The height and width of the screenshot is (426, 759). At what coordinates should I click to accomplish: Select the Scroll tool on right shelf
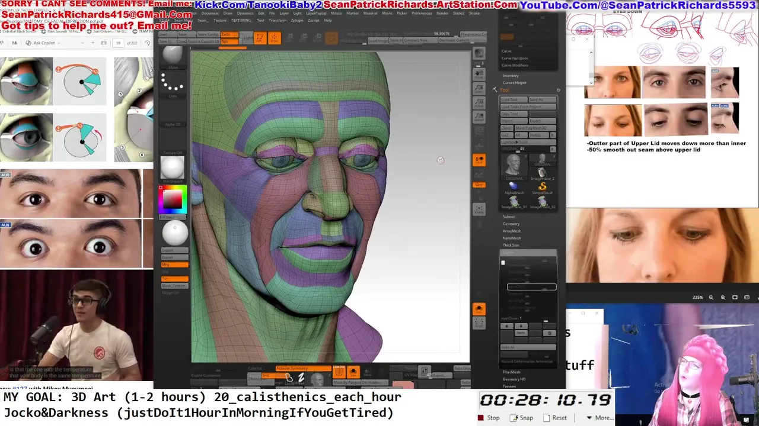pyautogui.click(x=479, y=75)
